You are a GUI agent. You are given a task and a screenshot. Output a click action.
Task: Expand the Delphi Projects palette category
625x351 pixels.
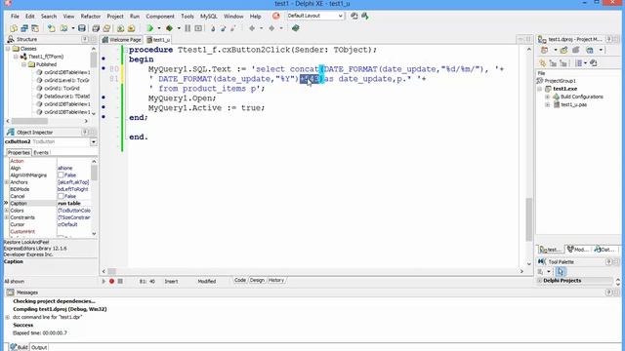(540, 281)
